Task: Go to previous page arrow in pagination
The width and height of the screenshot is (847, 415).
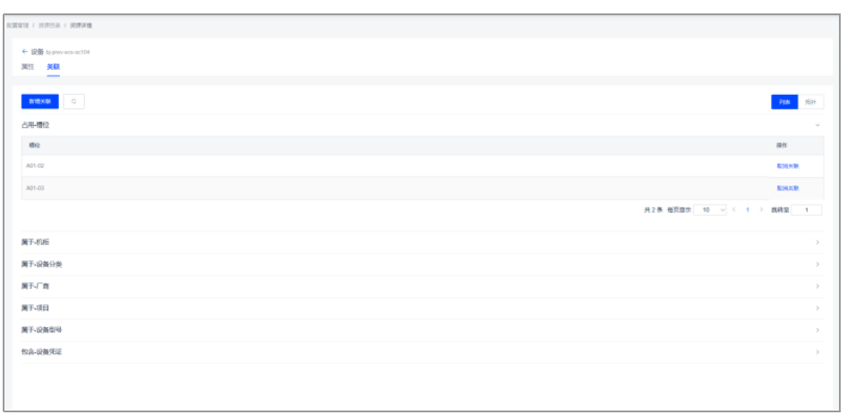Action: pos(733,210)
